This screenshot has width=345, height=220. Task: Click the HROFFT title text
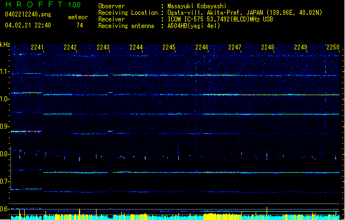point(33,5)
